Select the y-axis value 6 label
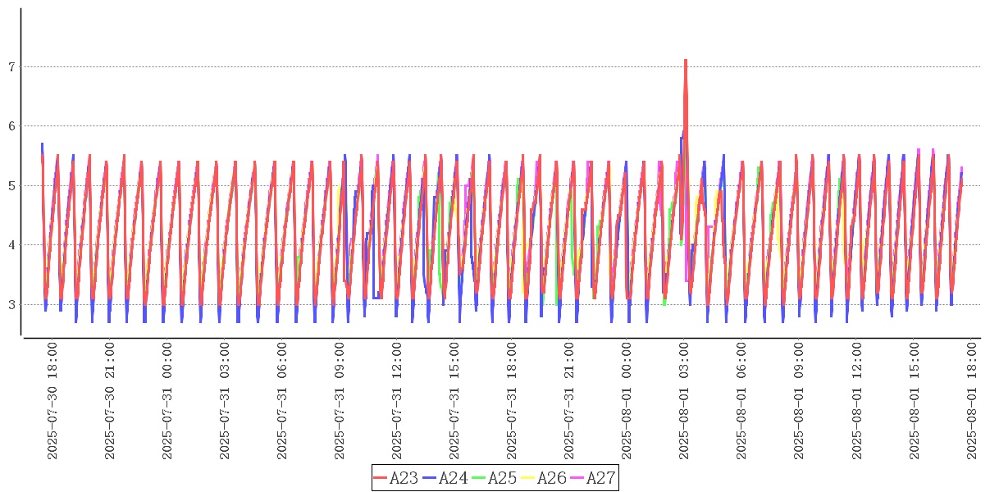This screenshot has width=990, height=492. point(11,126)
